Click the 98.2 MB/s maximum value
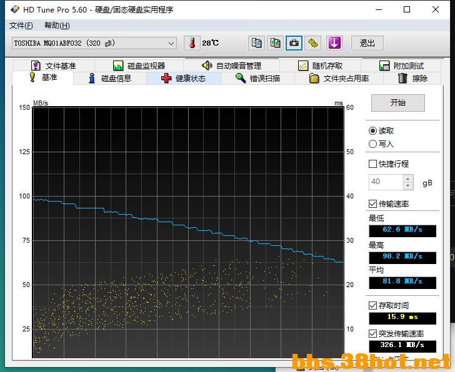This screenshot has height=372, width=455. [402, 258]
